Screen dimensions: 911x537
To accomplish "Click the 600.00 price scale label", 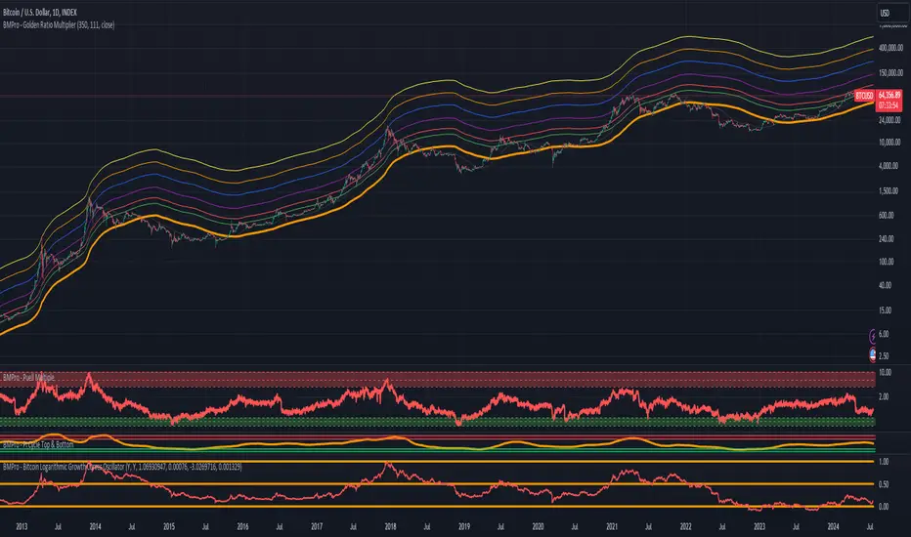I will tap(887, 216).
